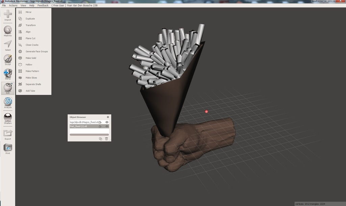The image size is (346, 206).
Task: Select friet_fixed (1).stl in Object Browser
Action: (78, 126)
